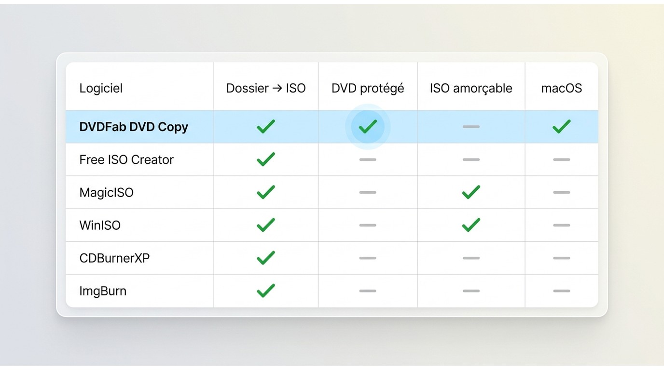
Task: Click ImgBurn's DVD protégé dash
Action: [368, 291]
